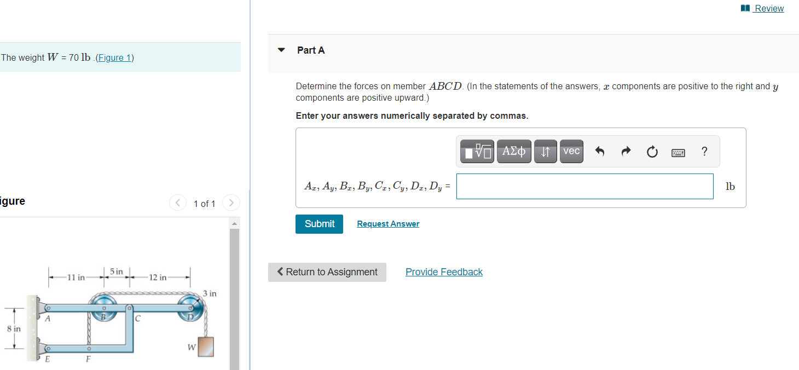Select the vec notation icon

click(571, 151)
